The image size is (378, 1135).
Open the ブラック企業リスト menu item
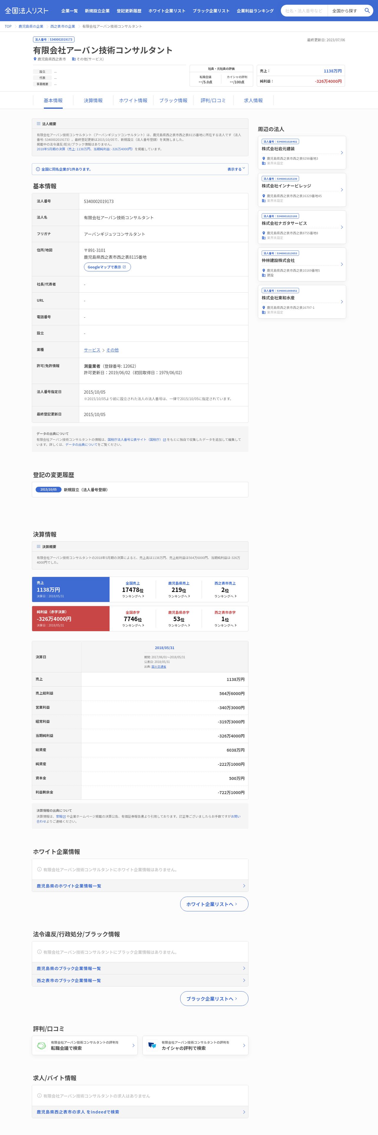(x=211, y=11)
